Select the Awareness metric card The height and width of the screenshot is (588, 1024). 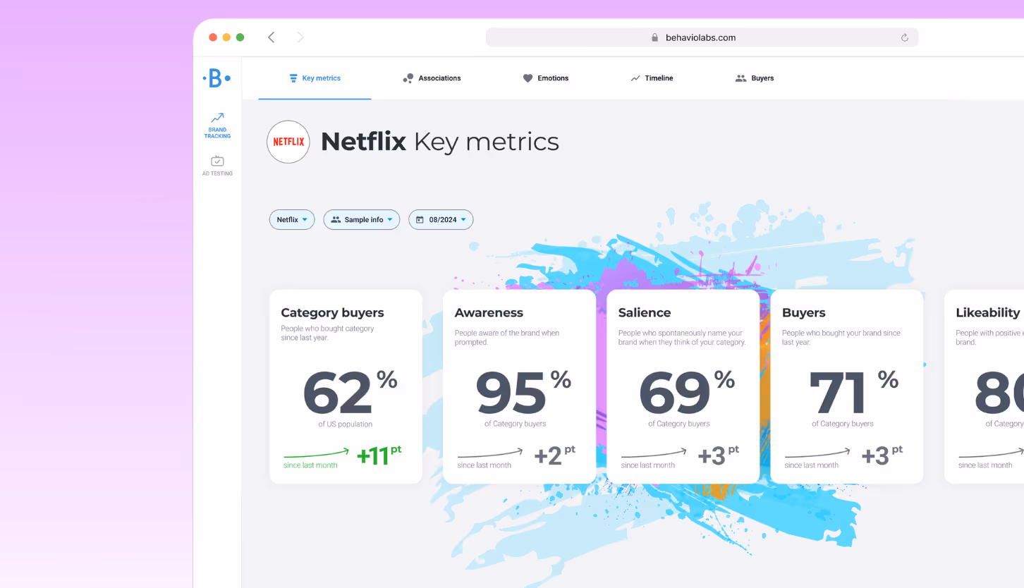pyautogui.click(x=519, y=386)
